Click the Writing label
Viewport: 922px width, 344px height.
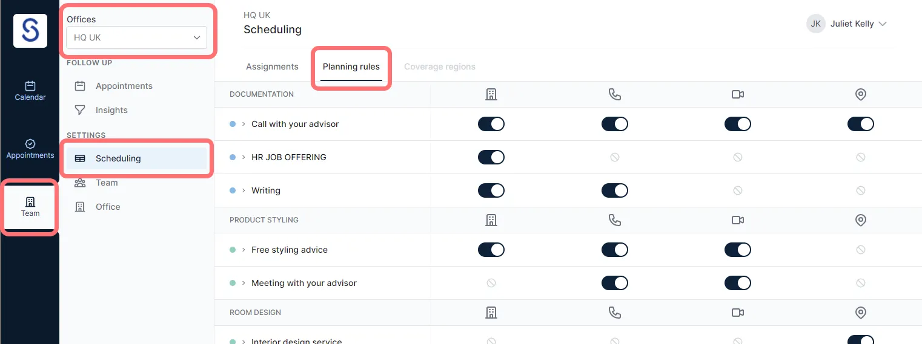pos(266,190)
